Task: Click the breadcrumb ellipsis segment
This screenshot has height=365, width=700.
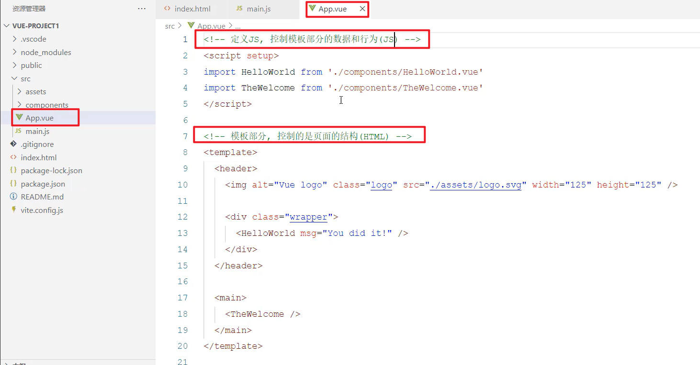Action: [x=238, y=27]
